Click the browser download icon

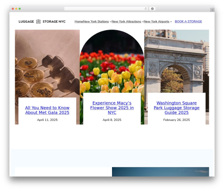tap(152, 9)
